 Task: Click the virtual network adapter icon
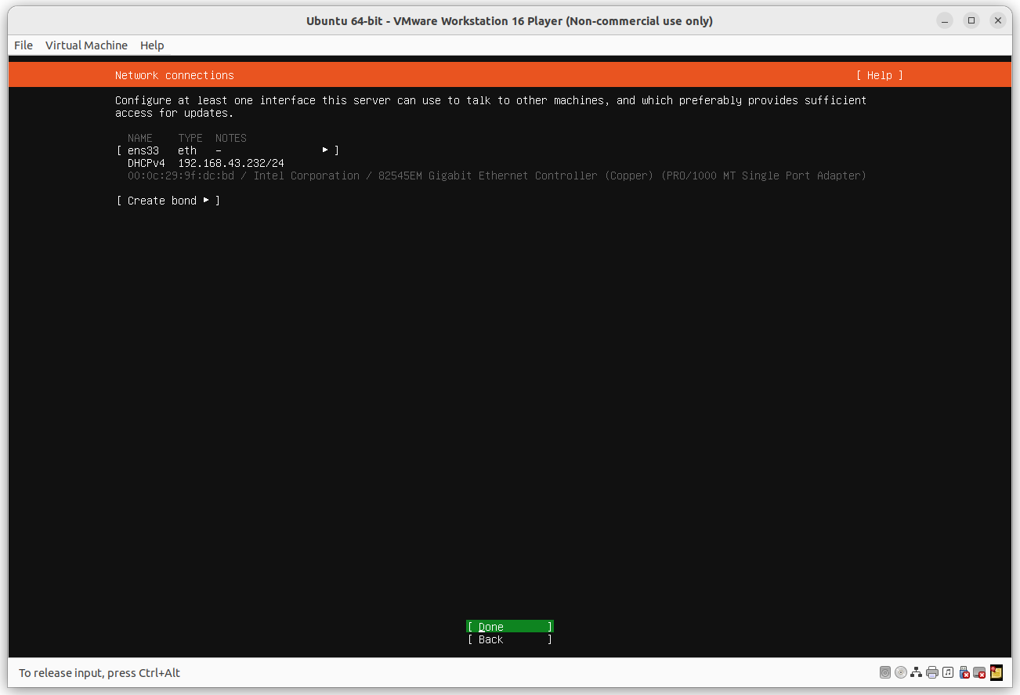point(917,672)
